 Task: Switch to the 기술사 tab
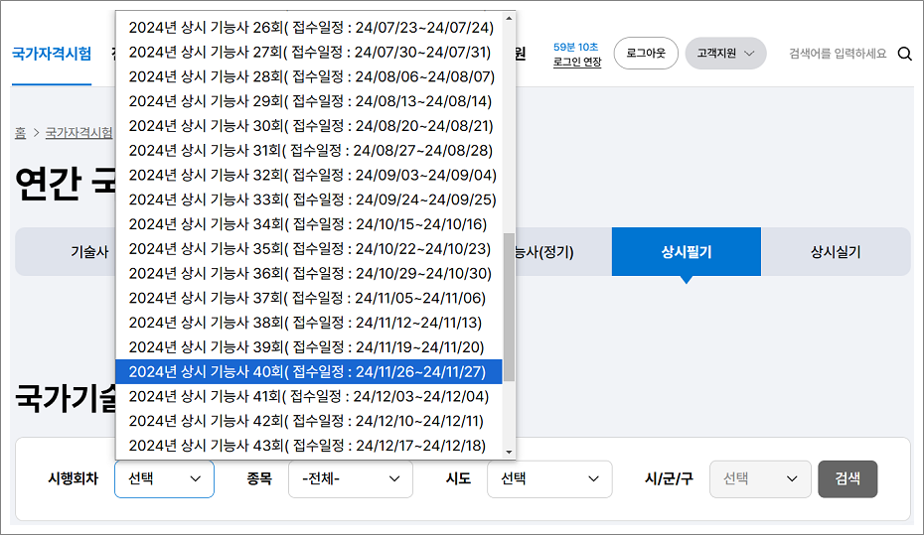[89, 252]
